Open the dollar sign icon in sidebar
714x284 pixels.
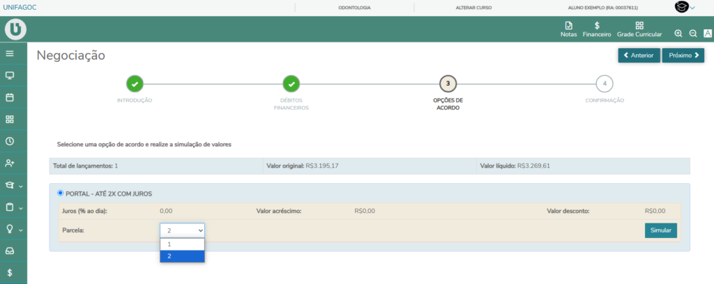pos(10,273)
